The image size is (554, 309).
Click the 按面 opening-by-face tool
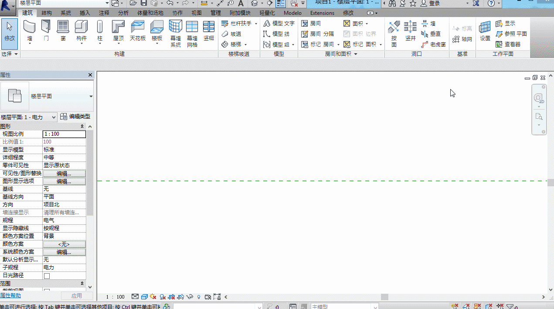click(394, 34)
